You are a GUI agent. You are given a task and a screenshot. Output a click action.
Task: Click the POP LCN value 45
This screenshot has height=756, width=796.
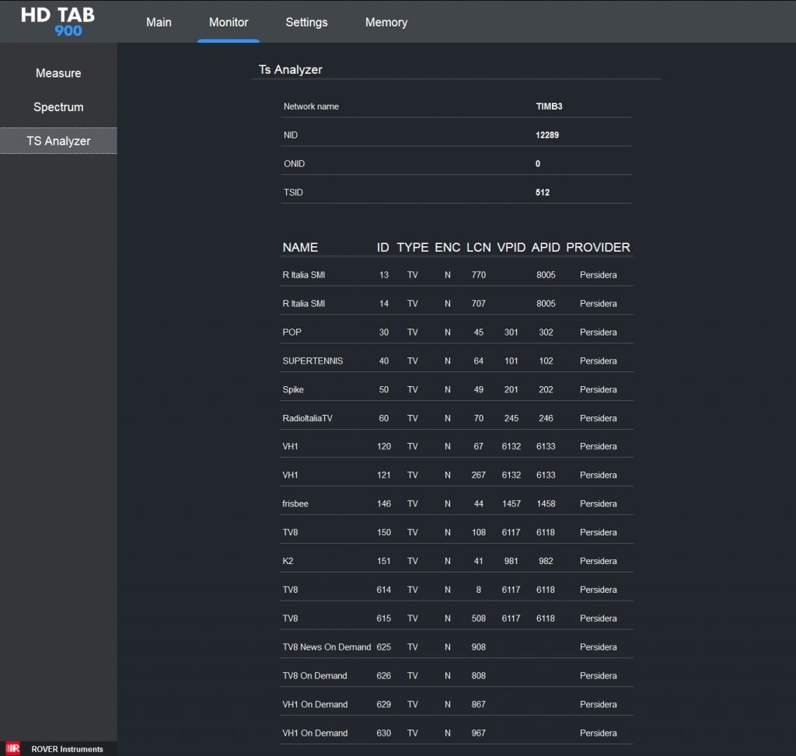point(479,333)
